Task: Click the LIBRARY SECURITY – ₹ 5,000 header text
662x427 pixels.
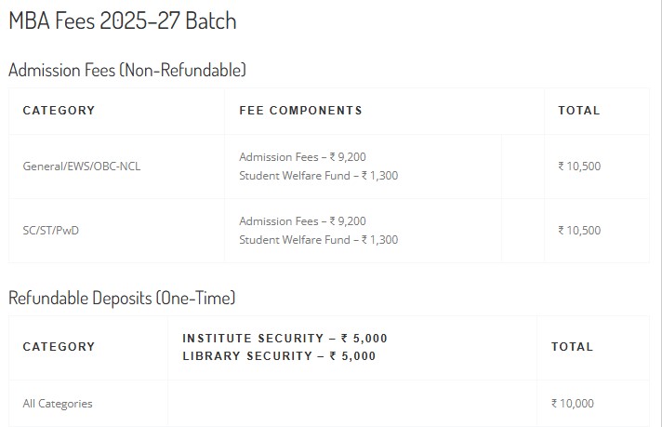Action: pyautogui.click(x=279, y=356)
